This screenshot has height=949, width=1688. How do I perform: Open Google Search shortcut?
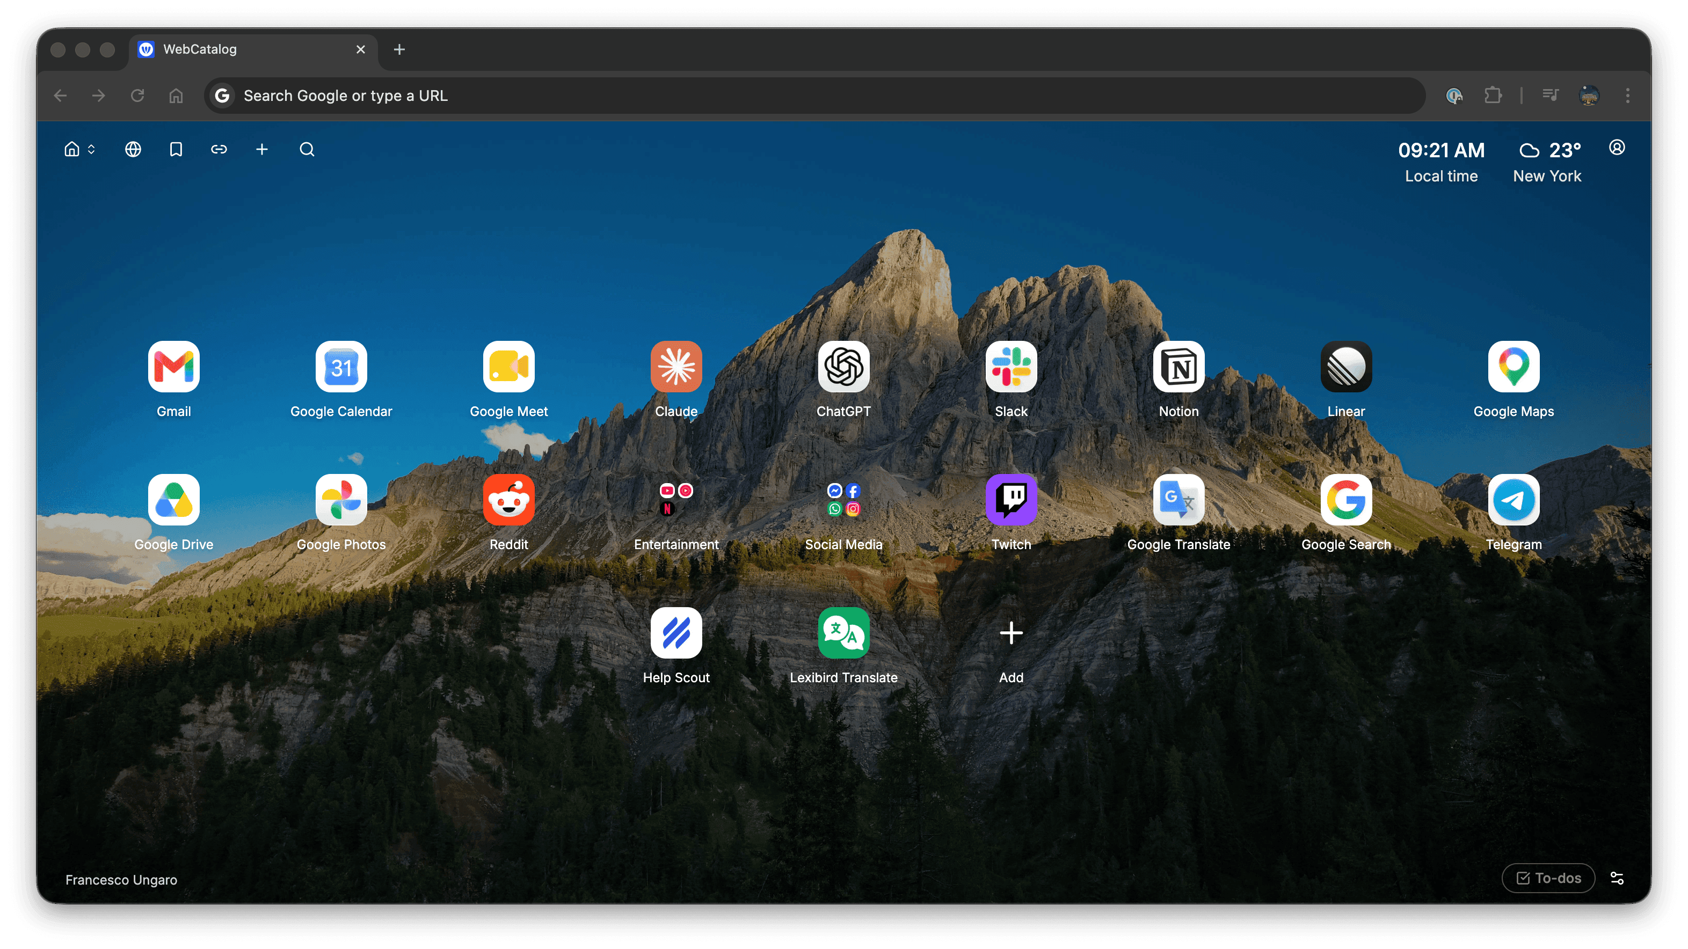click(x=1346, y=500)
